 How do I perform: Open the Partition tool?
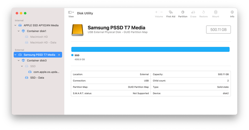(183, 12)
